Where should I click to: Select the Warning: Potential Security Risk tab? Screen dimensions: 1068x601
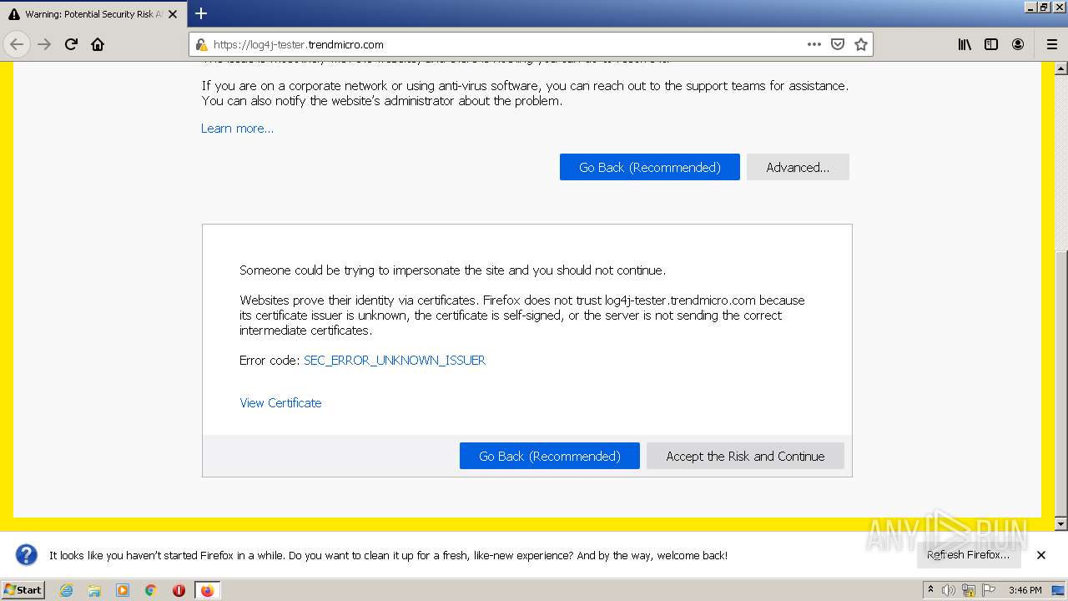coord(93,14)
